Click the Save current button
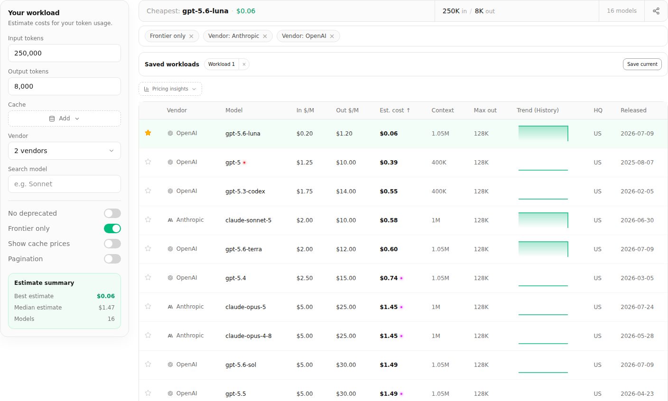 pyautogui.click(x=642, y=64)
